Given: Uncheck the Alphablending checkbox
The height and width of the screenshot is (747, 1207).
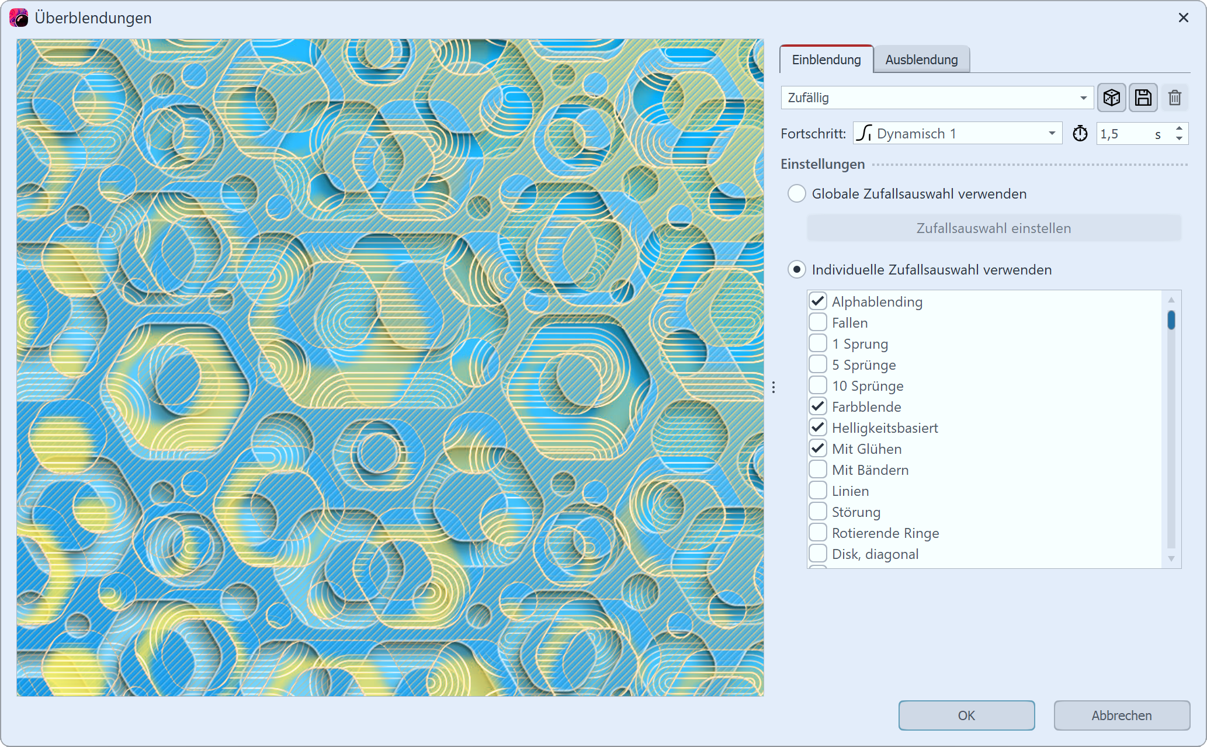Looking at the screenshot, I should coord(818,301).
